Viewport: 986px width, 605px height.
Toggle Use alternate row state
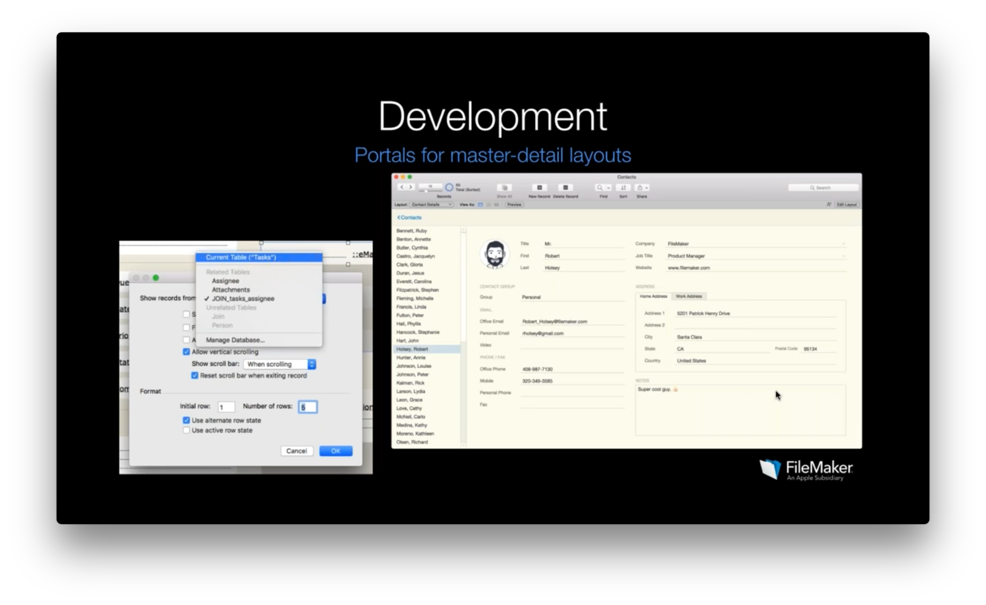point(186,420)
